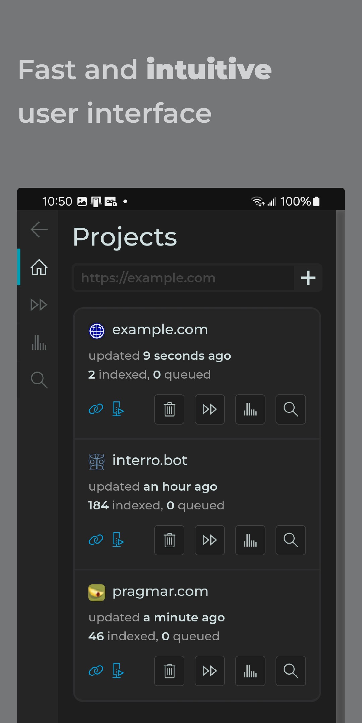The width and height of the screenshot is (362, 723).
Task: Type in the https://example.com URL field
Action: [x=184, y=278]
